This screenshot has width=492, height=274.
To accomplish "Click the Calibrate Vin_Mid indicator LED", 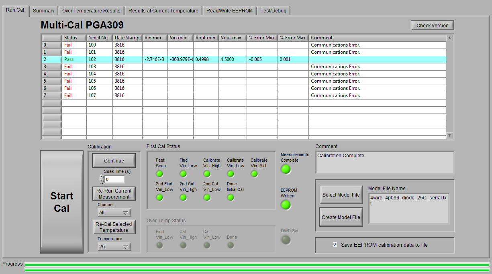I will [x=254, y=174].
